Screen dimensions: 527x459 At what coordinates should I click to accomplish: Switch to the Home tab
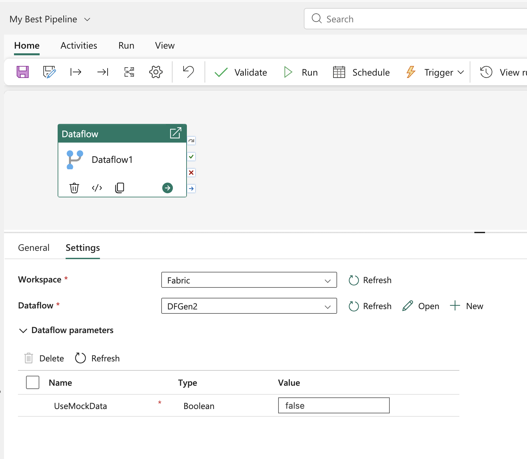(27, 46)
